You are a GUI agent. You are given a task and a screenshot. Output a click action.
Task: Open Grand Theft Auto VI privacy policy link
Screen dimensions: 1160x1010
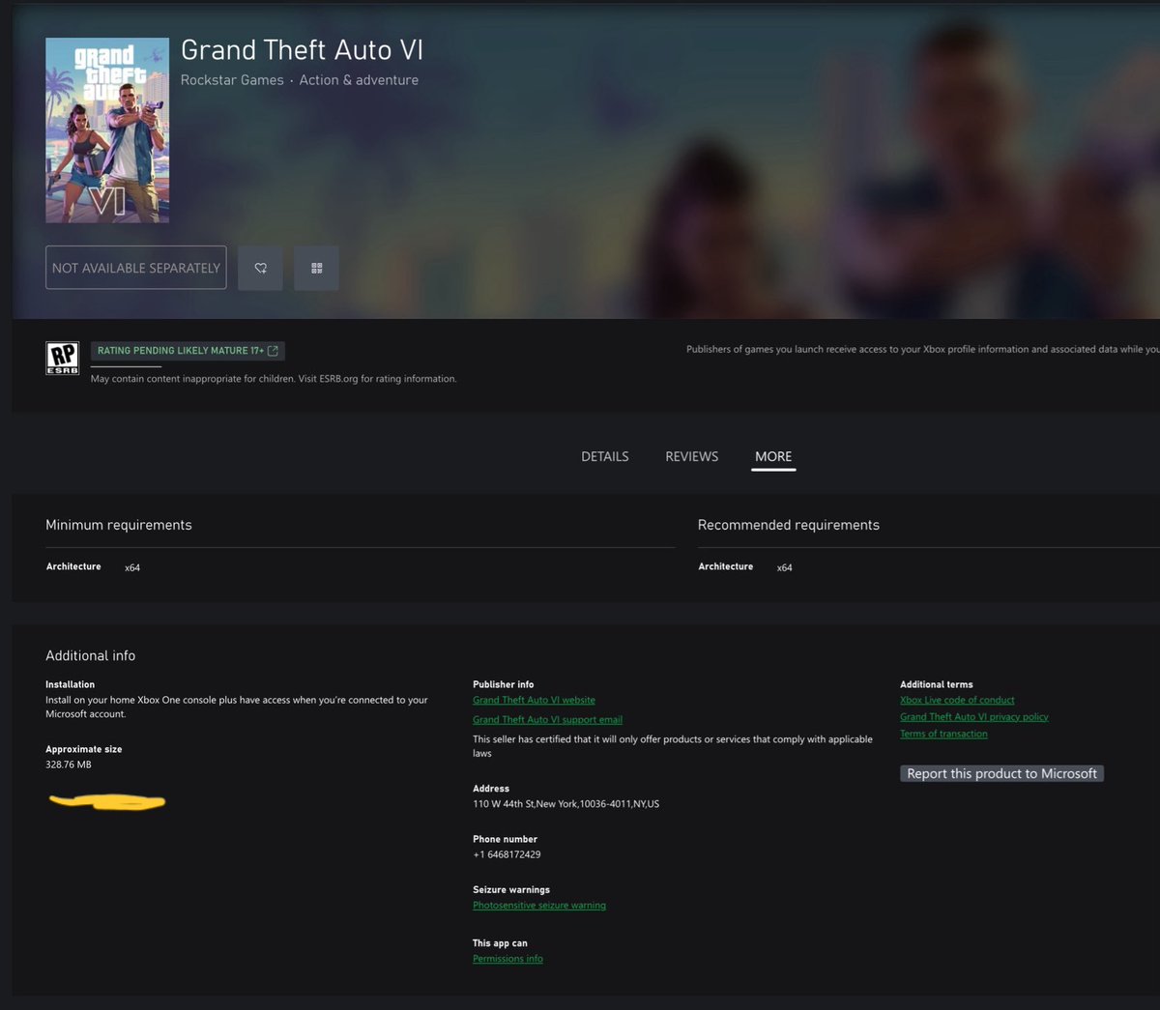tap(974, 717)
